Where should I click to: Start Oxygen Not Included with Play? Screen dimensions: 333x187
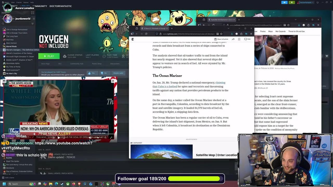click(x=49, y=56)
